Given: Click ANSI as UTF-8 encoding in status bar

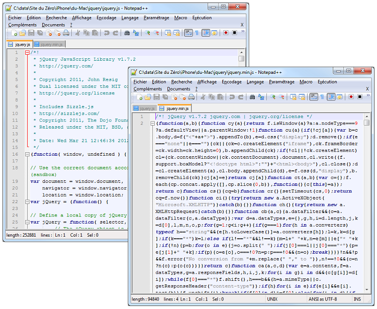Looking at the screenshot, I should pos(323,299).
